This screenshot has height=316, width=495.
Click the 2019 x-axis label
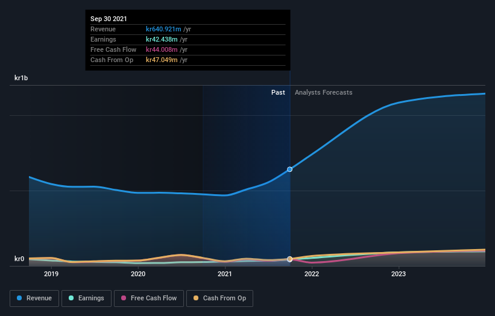tap(51, 274)
